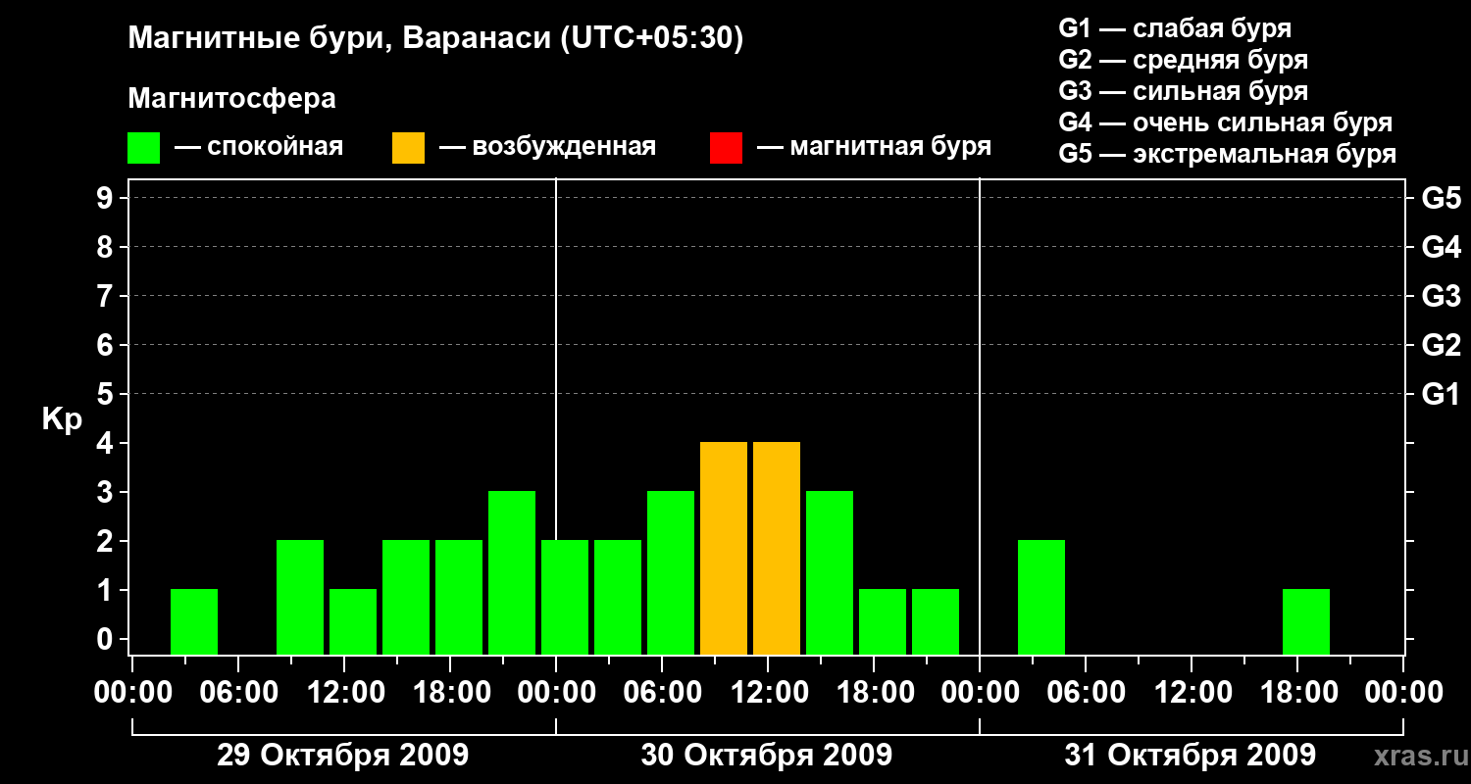Click the '30 Октября 2009' date label

click(x=767, y=756)
